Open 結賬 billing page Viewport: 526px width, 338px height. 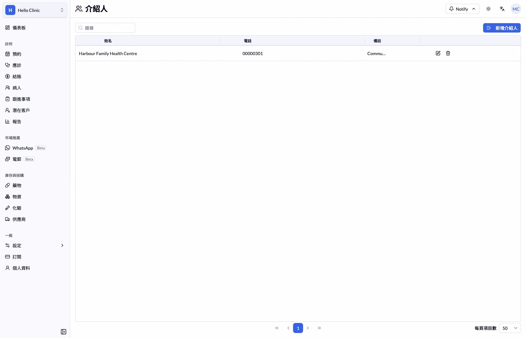point(35,76)
